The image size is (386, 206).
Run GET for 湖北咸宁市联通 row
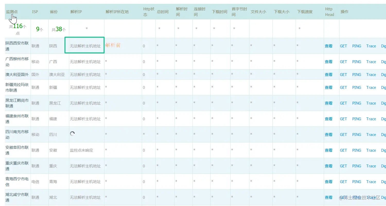[343, 198]
